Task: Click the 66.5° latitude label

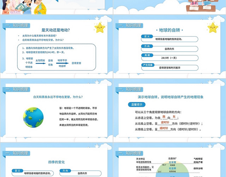Action: point(164,165)
